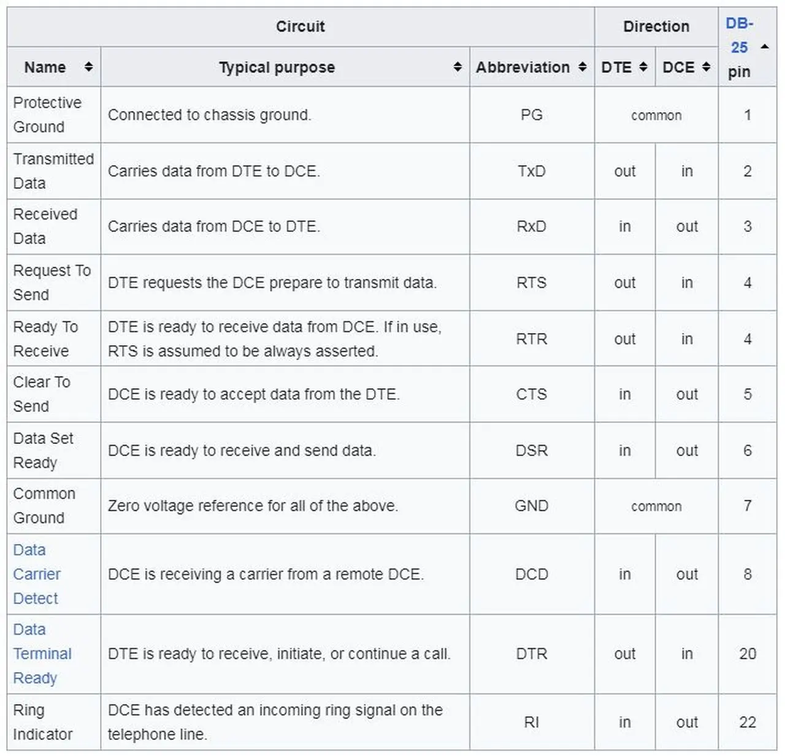Click the pin 22 cell

coord(748,722)
